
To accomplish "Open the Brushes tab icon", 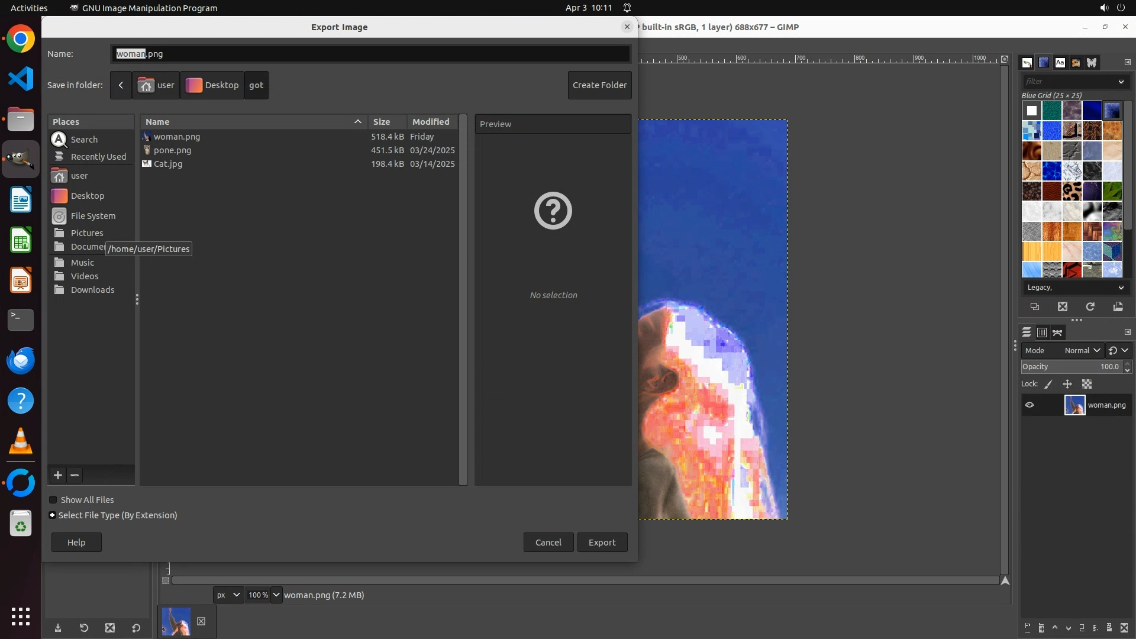I will [x=1027, y=63].
